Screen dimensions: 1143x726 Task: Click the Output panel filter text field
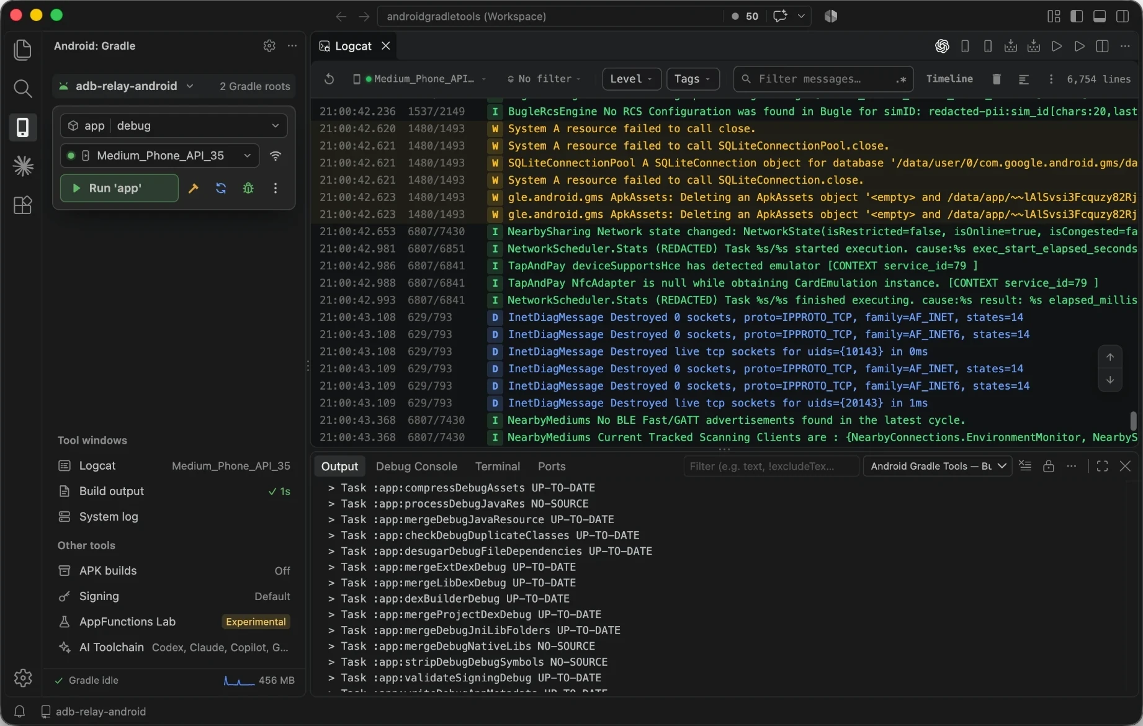771,466
